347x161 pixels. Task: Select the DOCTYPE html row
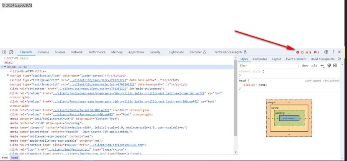pyautogui.click(x=117, y=58)
